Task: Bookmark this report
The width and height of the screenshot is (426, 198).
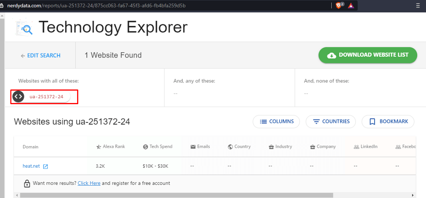Action: (388, 122)
